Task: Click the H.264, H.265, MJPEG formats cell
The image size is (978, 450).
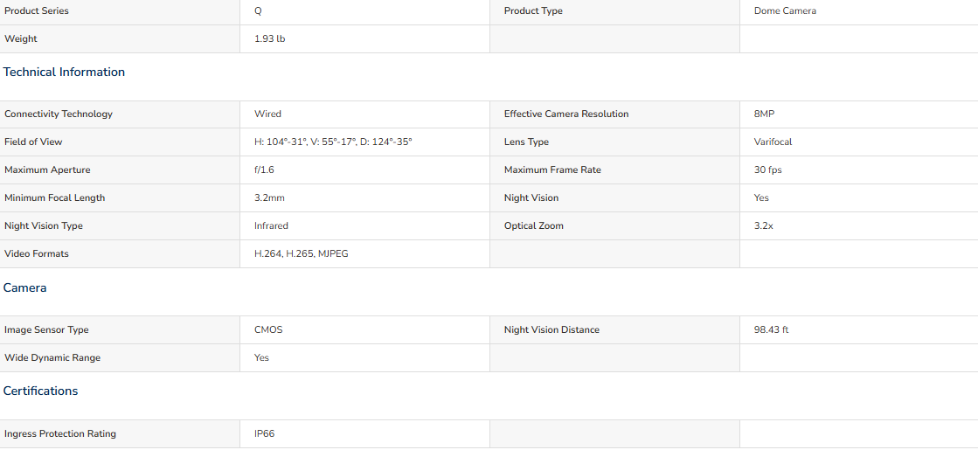Action: pyautogui.click(x=302, y=253)
